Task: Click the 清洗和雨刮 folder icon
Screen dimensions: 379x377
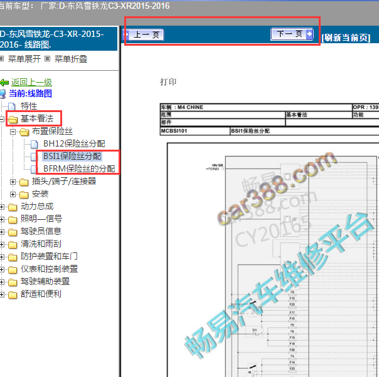Action: coord(13,245)
